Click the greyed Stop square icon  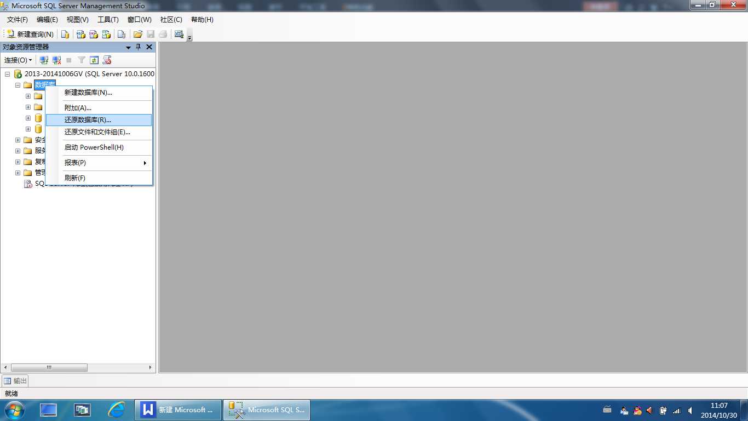click(69, 60)
